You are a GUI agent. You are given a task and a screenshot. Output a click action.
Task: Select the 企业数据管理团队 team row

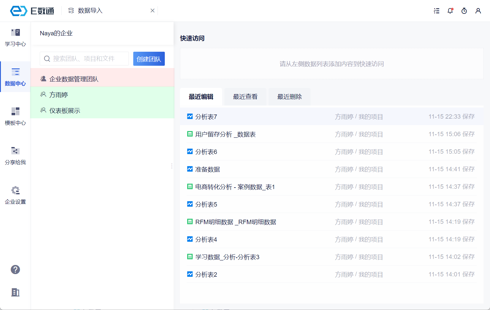(103, 79)
